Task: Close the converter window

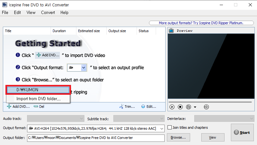Action: click(x=250, y=5)
